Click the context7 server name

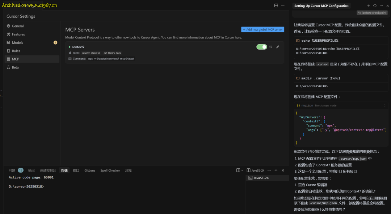(78, 47)
